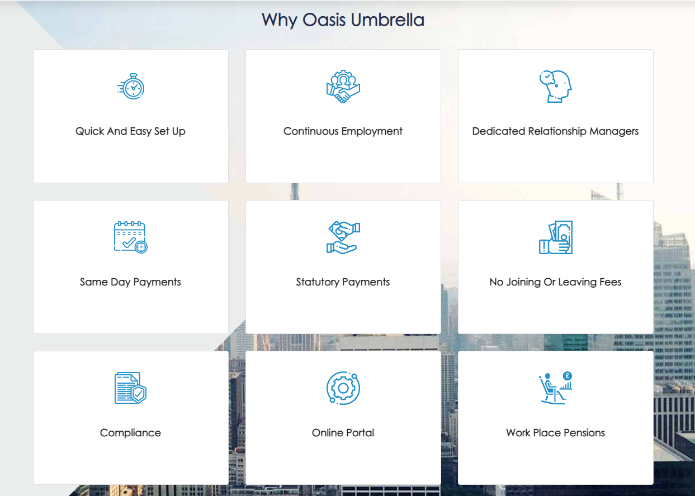The width and height of the screenshot is (695, 496).
Task: Click the No Joining Or Leaving Fees text
Action: click(555, 282)
